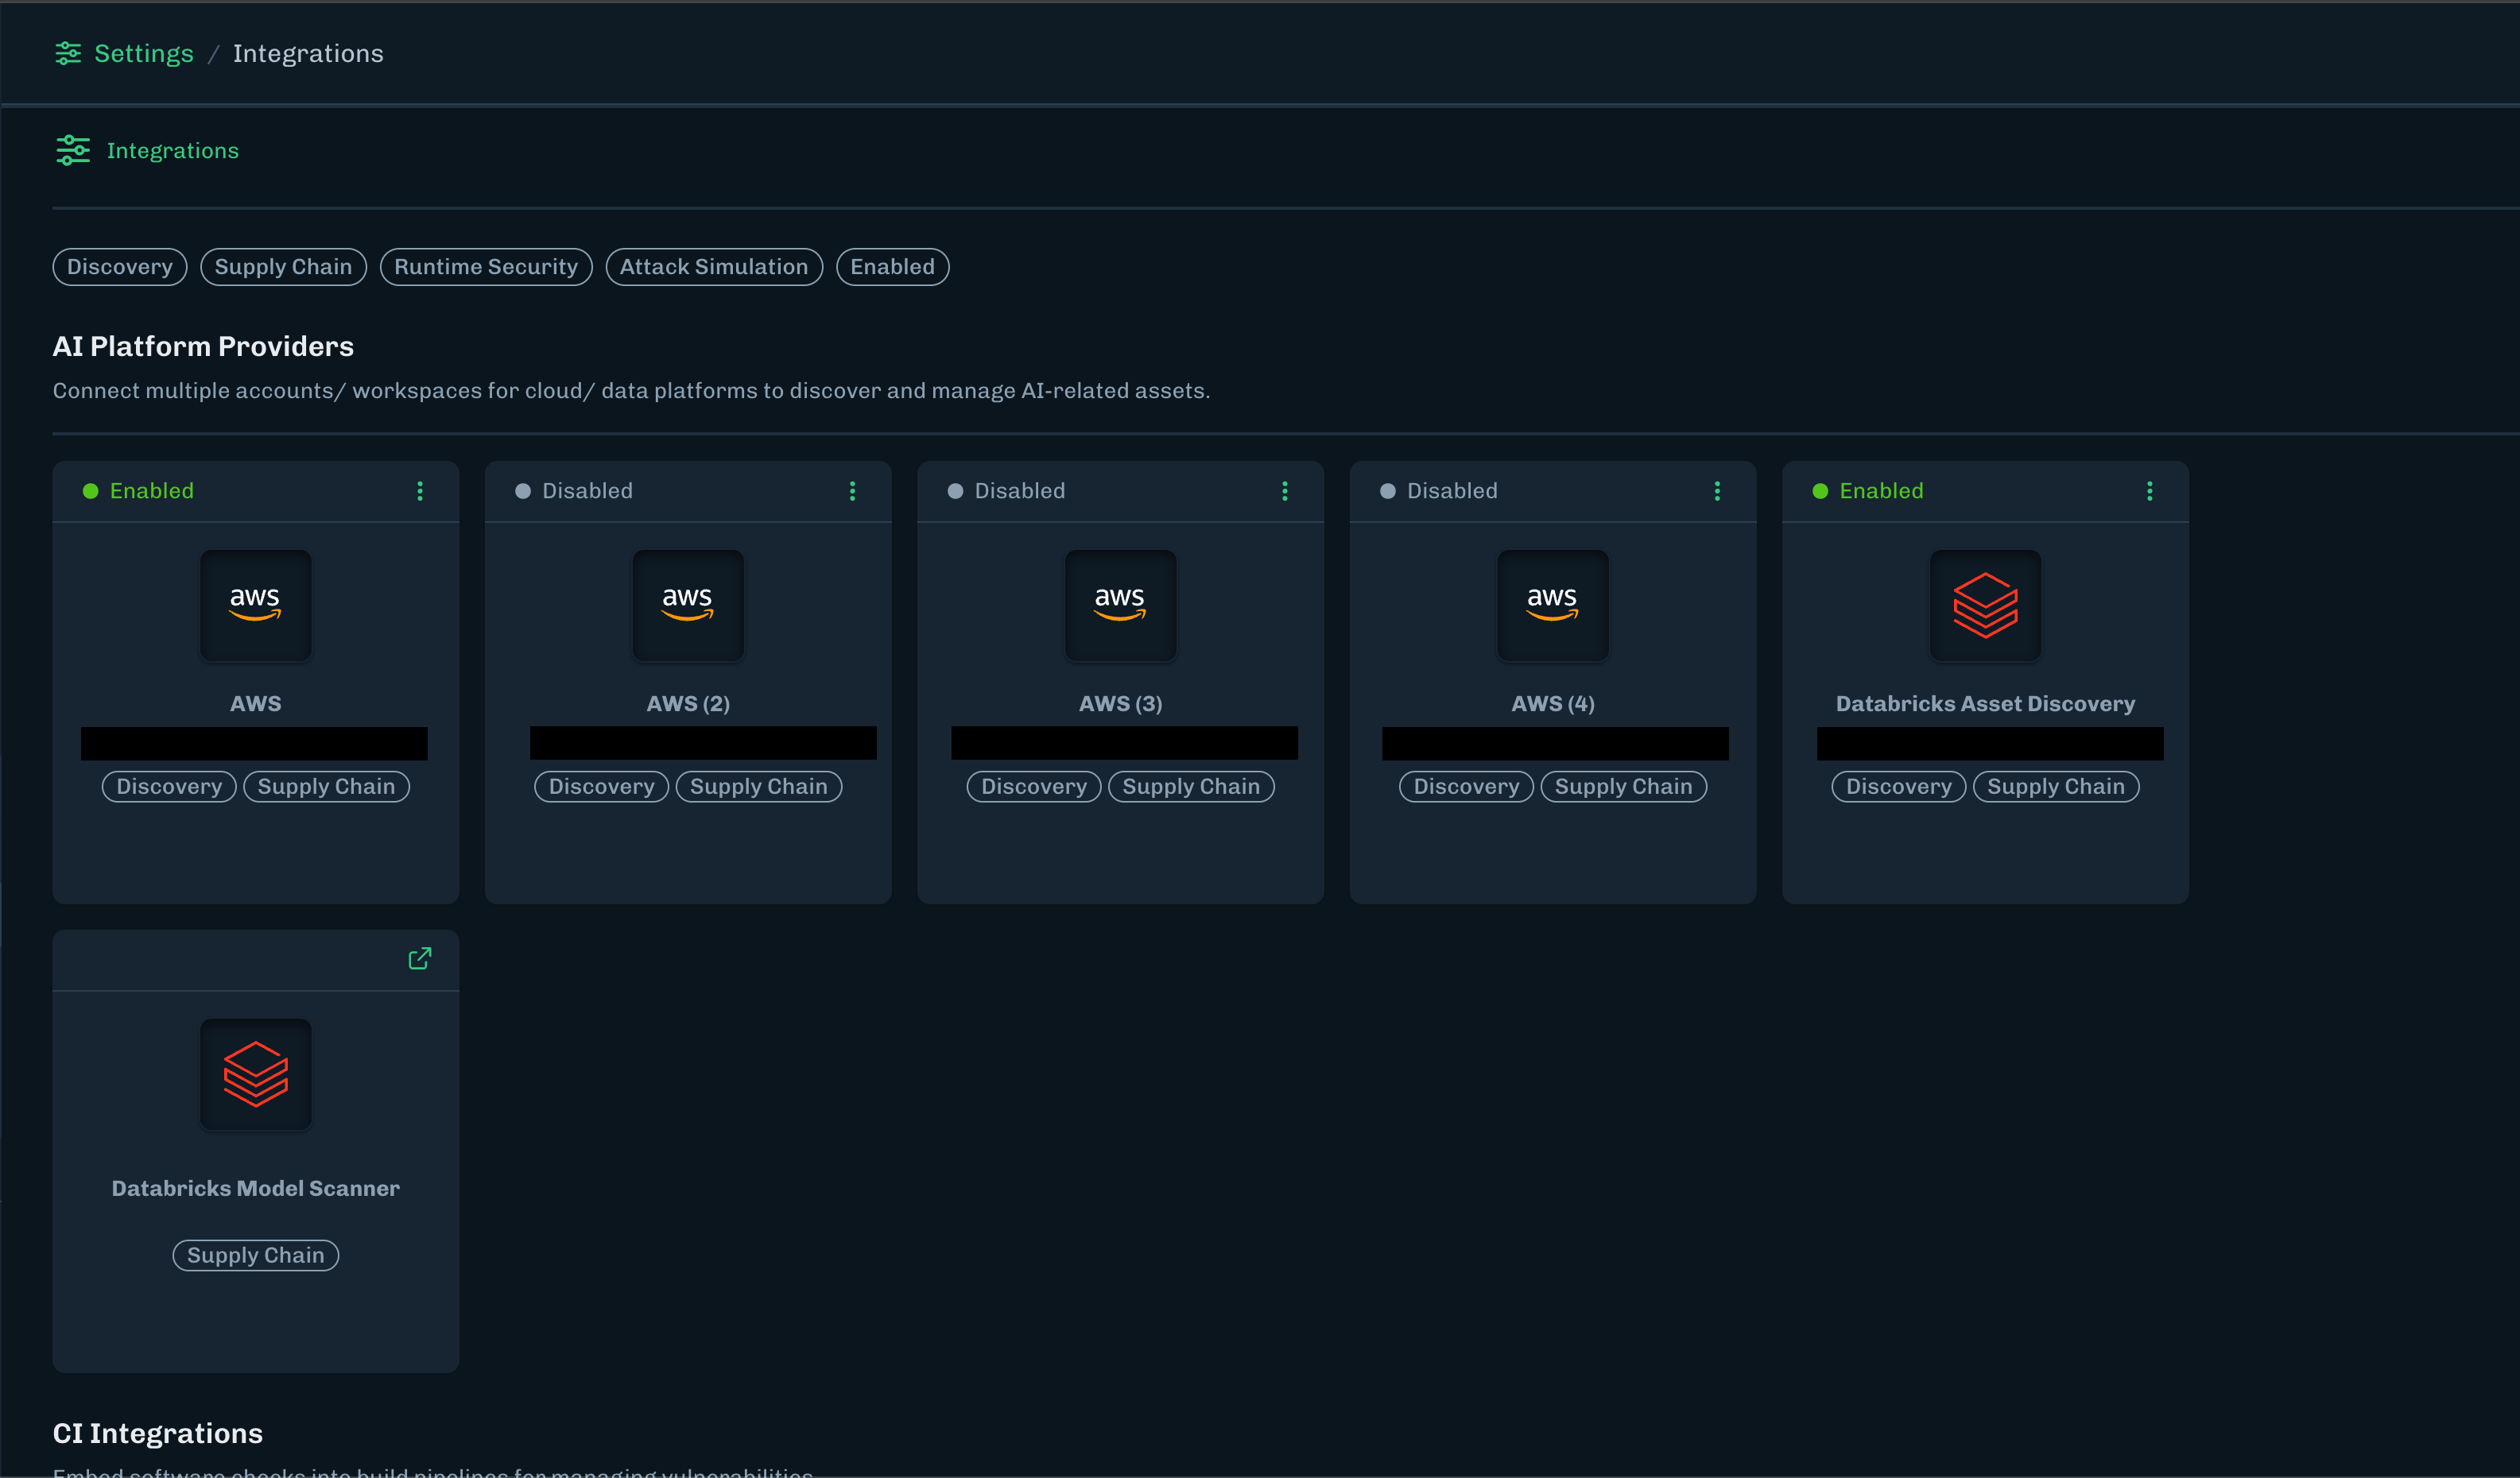Click the CI Integrations heading
Screen dimensions: 2520x1478
pos(158,1433)
